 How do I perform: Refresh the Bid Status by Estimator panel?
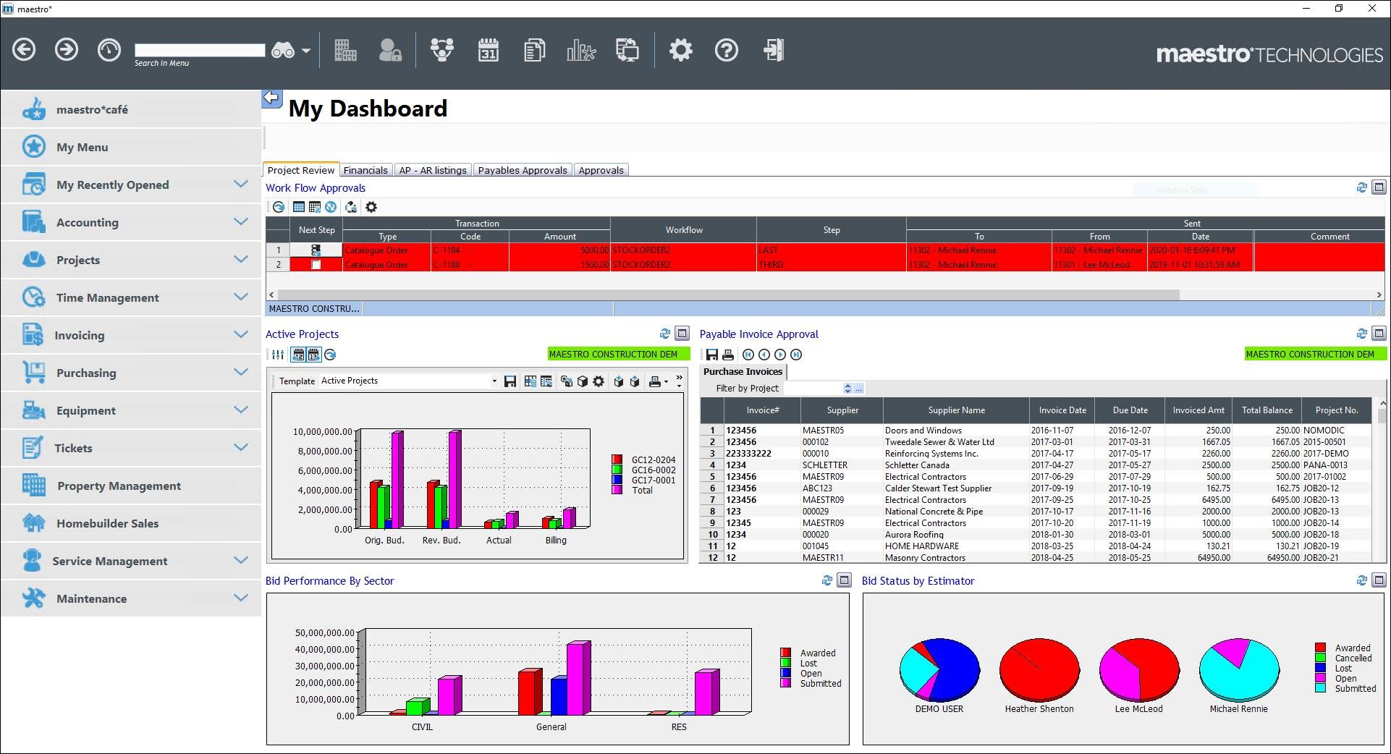pyautogui.click(x=1362, y=580)
